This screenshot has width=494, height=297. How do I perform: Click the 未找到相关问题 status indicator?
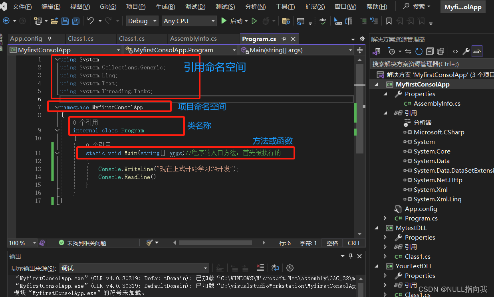[x=82, y=243]
